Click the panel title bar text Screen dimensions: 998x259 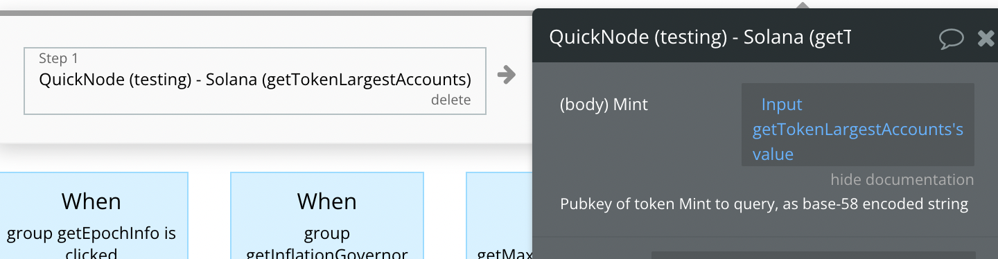(699, 37)
